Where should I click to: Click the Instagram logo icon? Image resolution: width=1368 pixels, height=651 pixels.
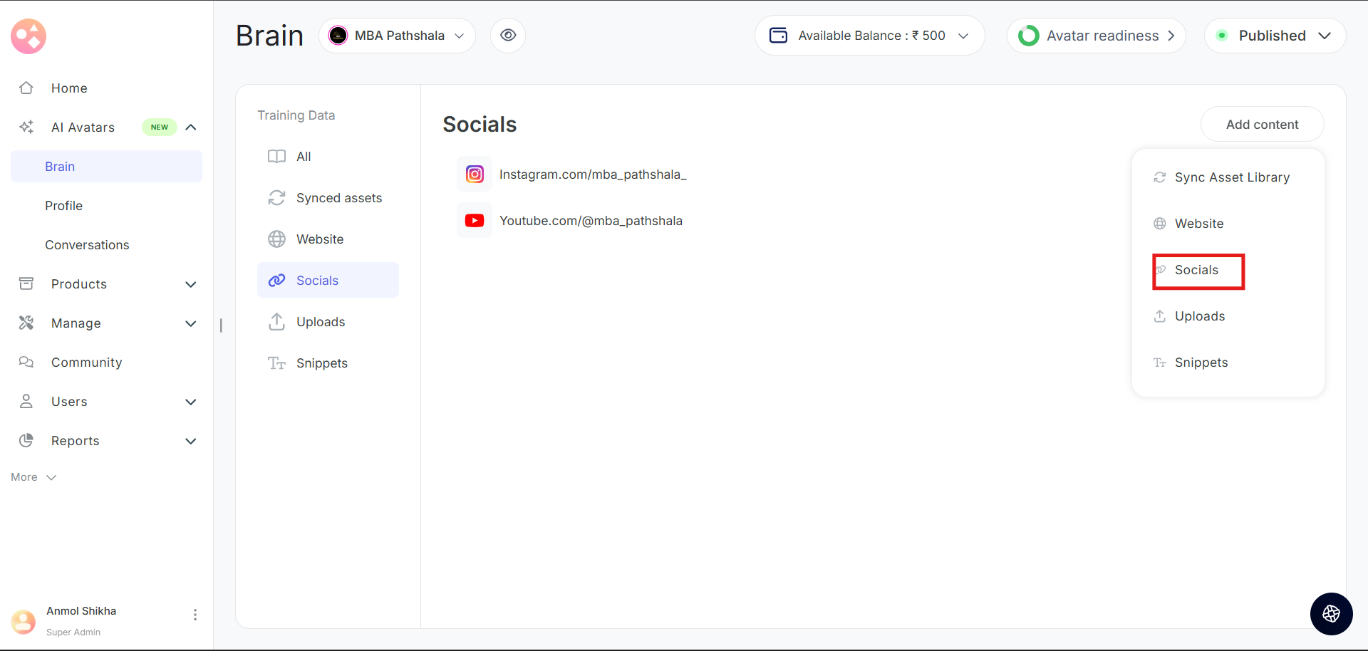pyautogui.click(x=475, y=175)
